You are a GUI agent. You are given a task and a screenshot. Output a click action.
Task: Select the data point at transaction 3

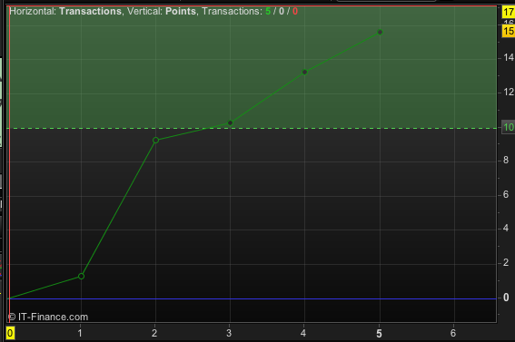pyautogui.click(x=230, y=123)
